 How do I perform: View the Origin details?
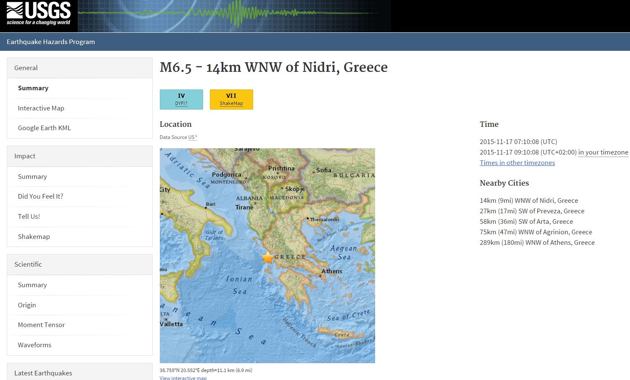[x=27, y=305]
